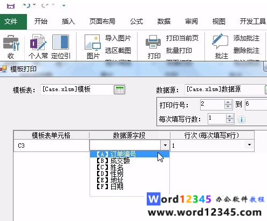Click the 每次填写行数 value field
This screenshot has height=221, width=267.
(217, 119)
